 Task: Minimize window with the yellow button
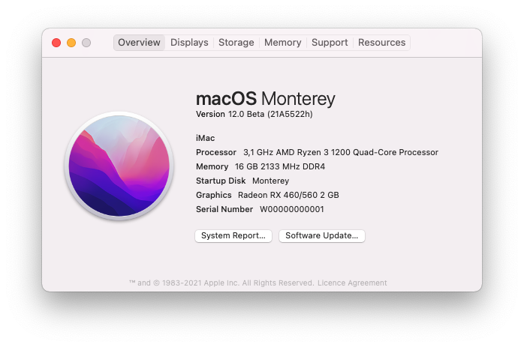(71, 43)
